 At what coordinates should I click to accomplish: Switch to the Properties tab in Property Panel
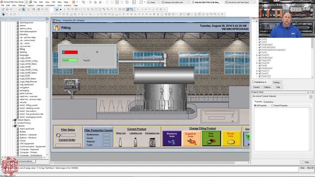pos(258,102)
